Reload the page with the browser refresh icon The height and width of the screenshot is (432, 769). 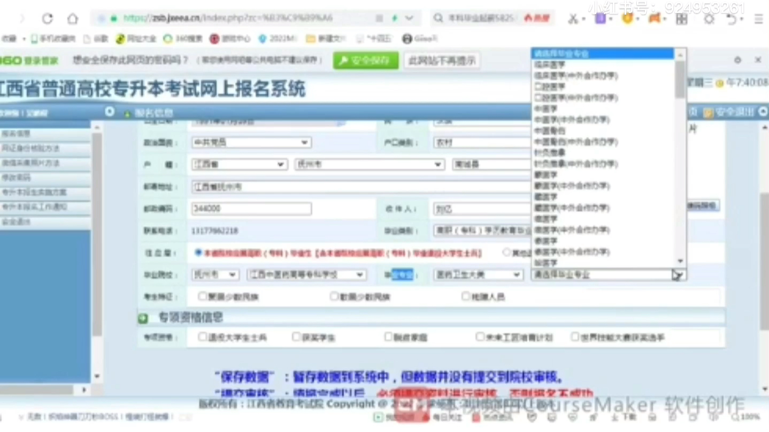click(48, 18)
